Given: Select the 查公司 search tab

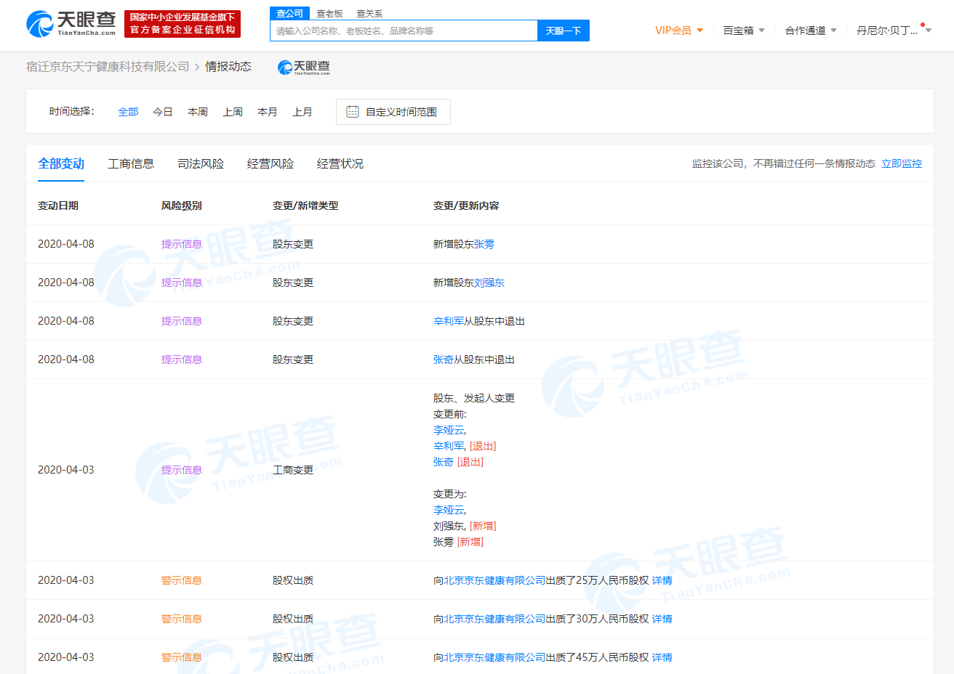Looking at the screenshot, I should click(x=289, y=14).
